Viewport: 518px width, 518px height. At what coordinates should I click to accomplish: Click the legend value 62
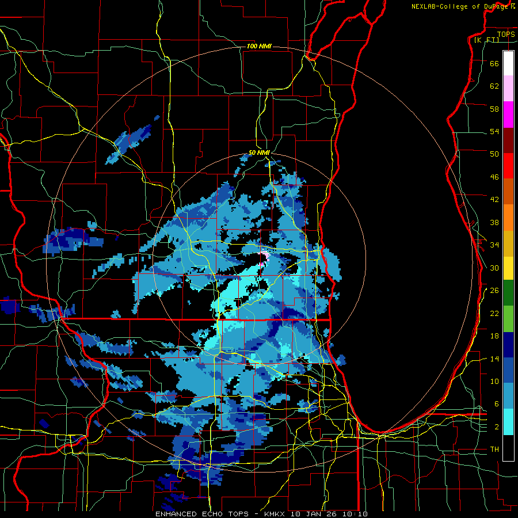pos(494,86)
